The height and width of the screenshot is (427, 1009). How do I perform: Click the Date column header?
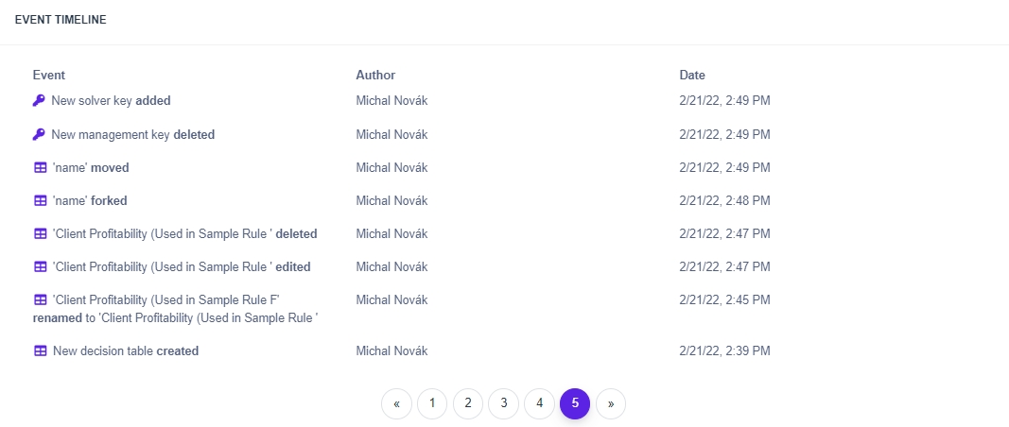coord(692,75)
